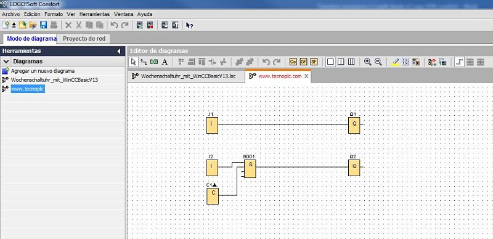This screenshot has width=493, height=239.
Task: Select the B001 AND block
Action: coord(250,169)
